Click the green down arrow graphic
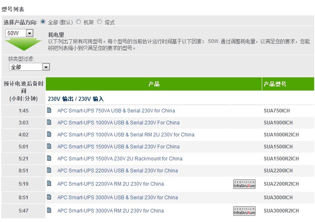The height and width of the screenshot is (222, 315). (23, 44)
